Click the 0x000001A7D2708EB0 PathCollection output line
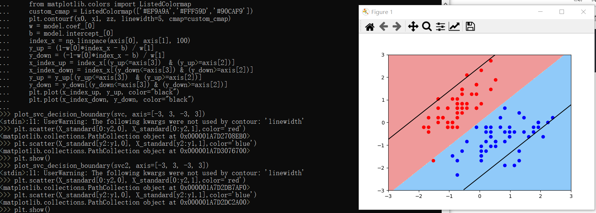 pos(125,136)
